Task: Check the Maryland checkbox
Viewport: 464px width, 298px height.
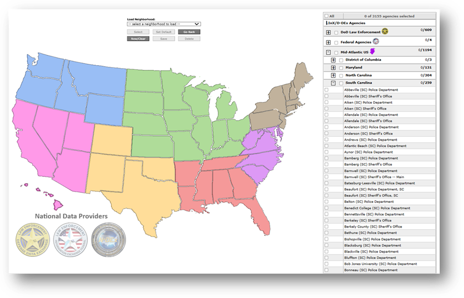Action: pos(342,68)
